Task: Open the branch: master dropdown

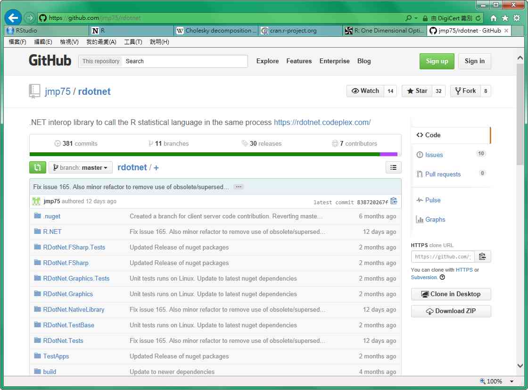Action: 81,167
